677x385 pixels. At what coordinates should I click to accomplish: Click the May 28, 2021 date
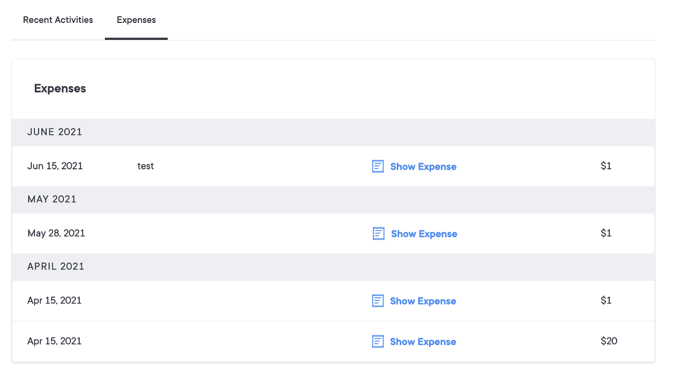point(56,234)
